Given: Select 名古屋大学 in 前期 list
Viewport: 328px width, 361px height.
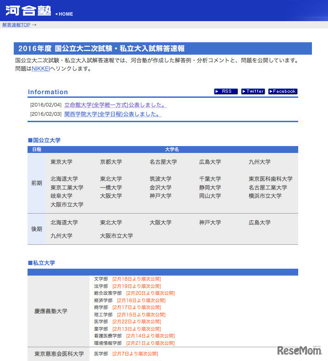Looking at the screenshot, I should (163, 162).
